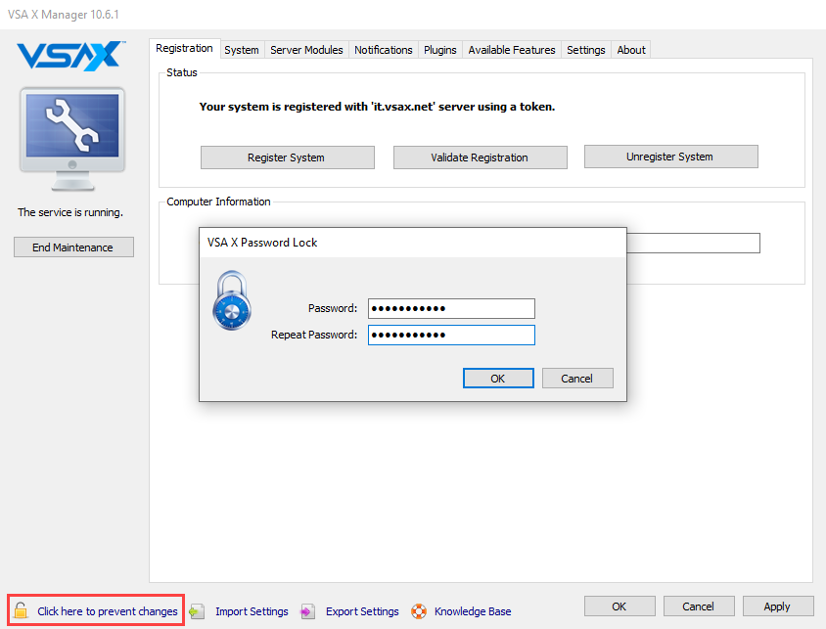Click the Unregister System button
Screen dimensions: 826x629
[671, 157]
